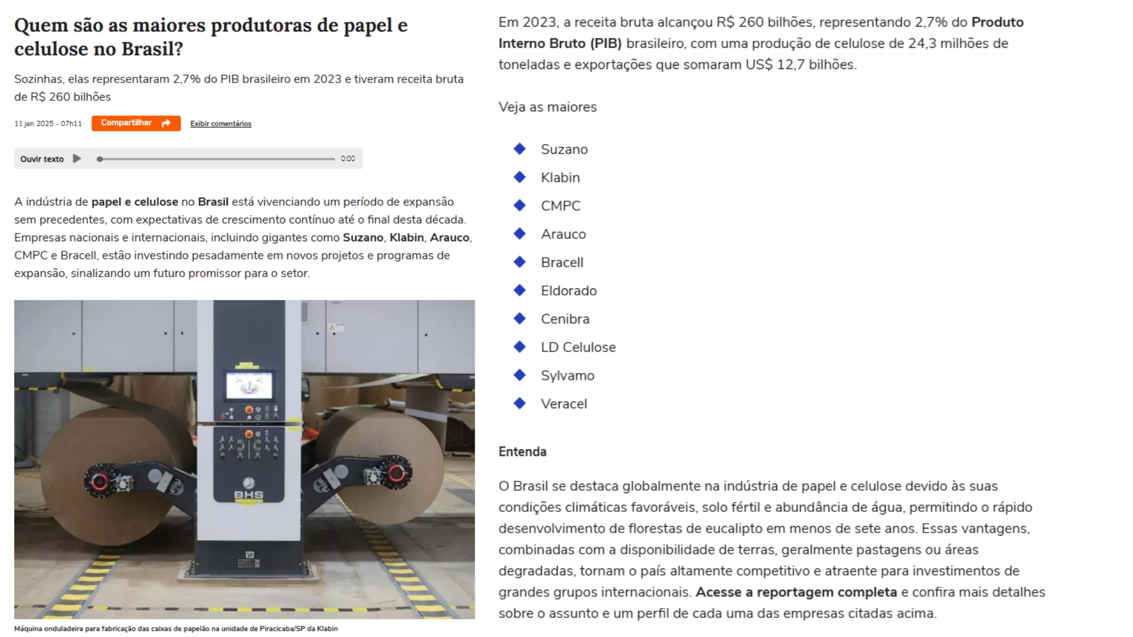Click the Eldorado list item
Viewport: 1133px width, 637px height.
click(568, 291)
